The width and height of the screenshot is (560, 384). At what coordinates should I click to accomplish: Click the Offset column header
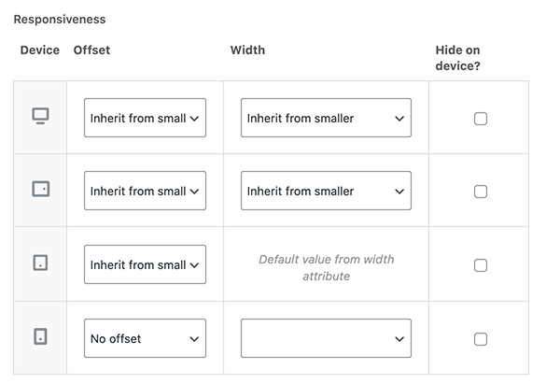(91, 50)
